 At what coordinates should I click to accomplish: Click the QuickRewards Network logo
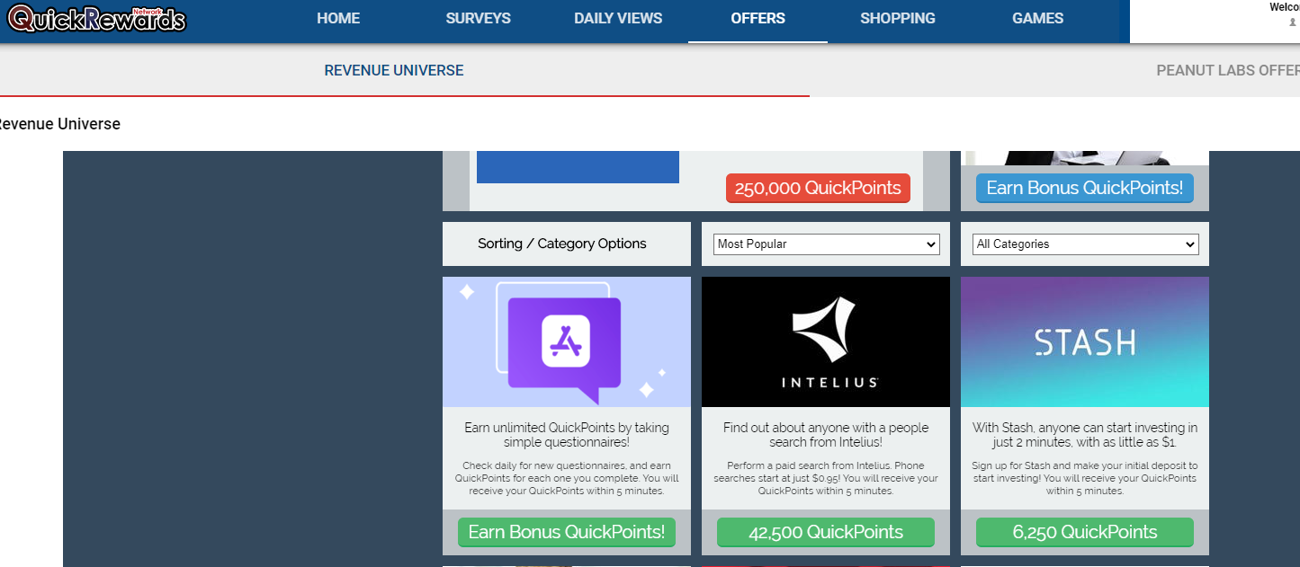click(96, 18)
